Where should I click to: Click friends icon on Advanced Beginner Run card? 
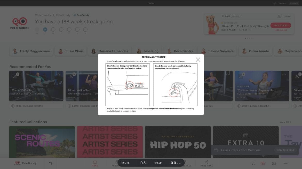[241, 76]
